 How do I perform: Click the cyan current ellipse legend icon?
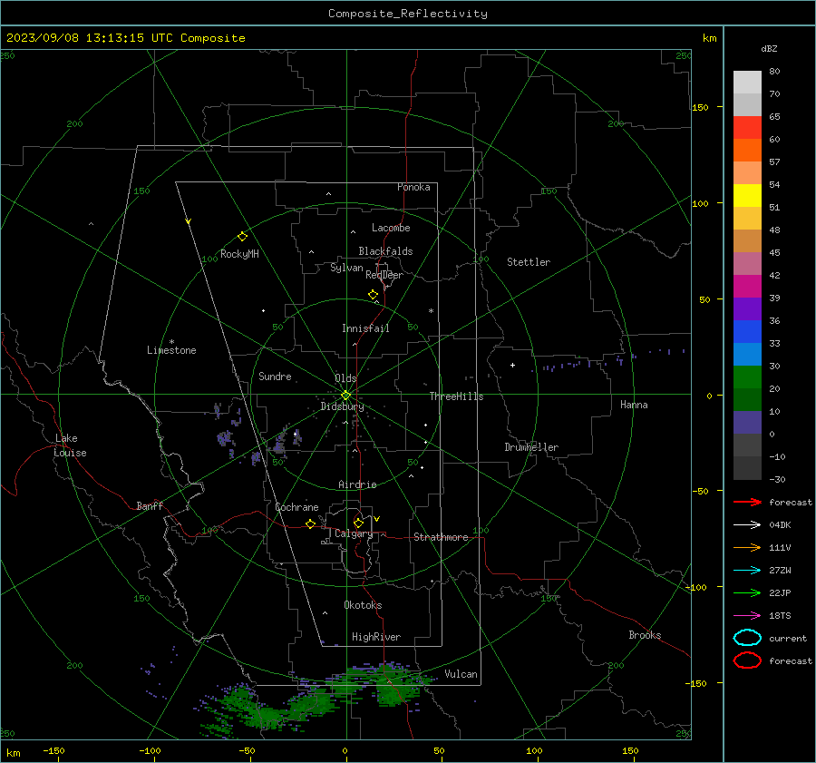pos(747,638)
